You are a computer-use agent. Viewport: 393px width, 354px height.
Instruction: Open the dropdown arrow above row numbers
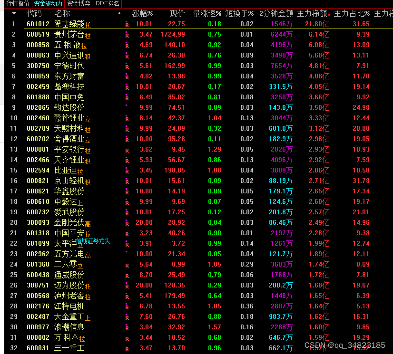(x=14, y=13)
